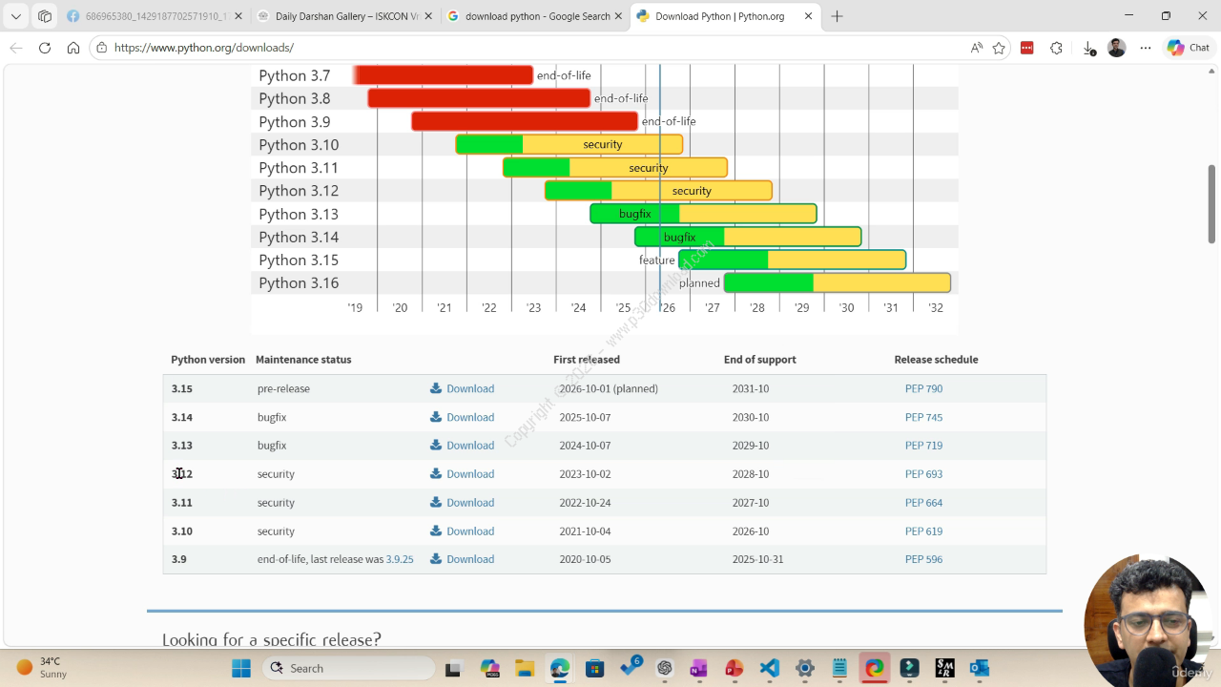Show browser downloads panel
Screen dimensions: 1221x687
pos(1089,48)
